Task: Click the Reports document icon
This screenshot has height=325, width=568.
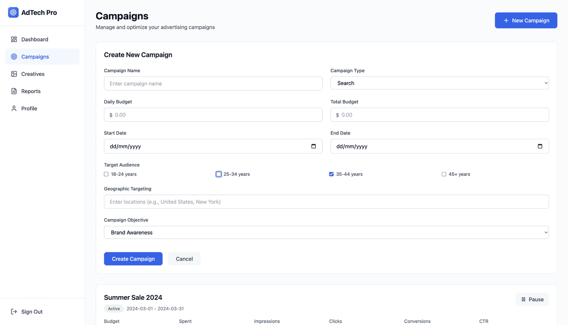Action: point(13,91)
